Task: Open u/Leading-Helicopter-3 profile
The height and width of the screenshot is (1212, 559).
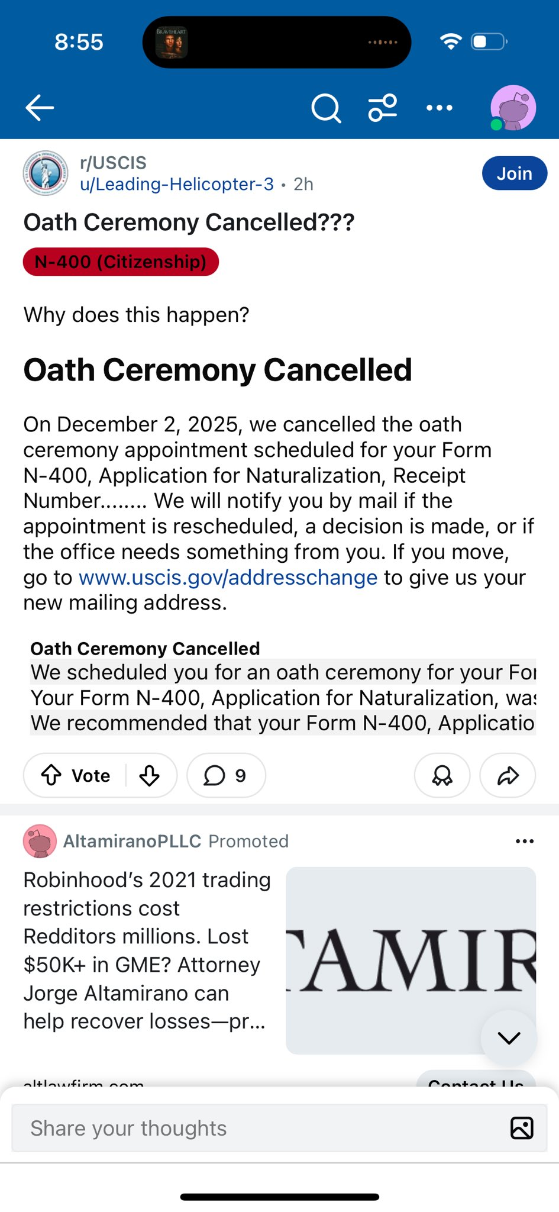Action: click(x=177, y=184)
